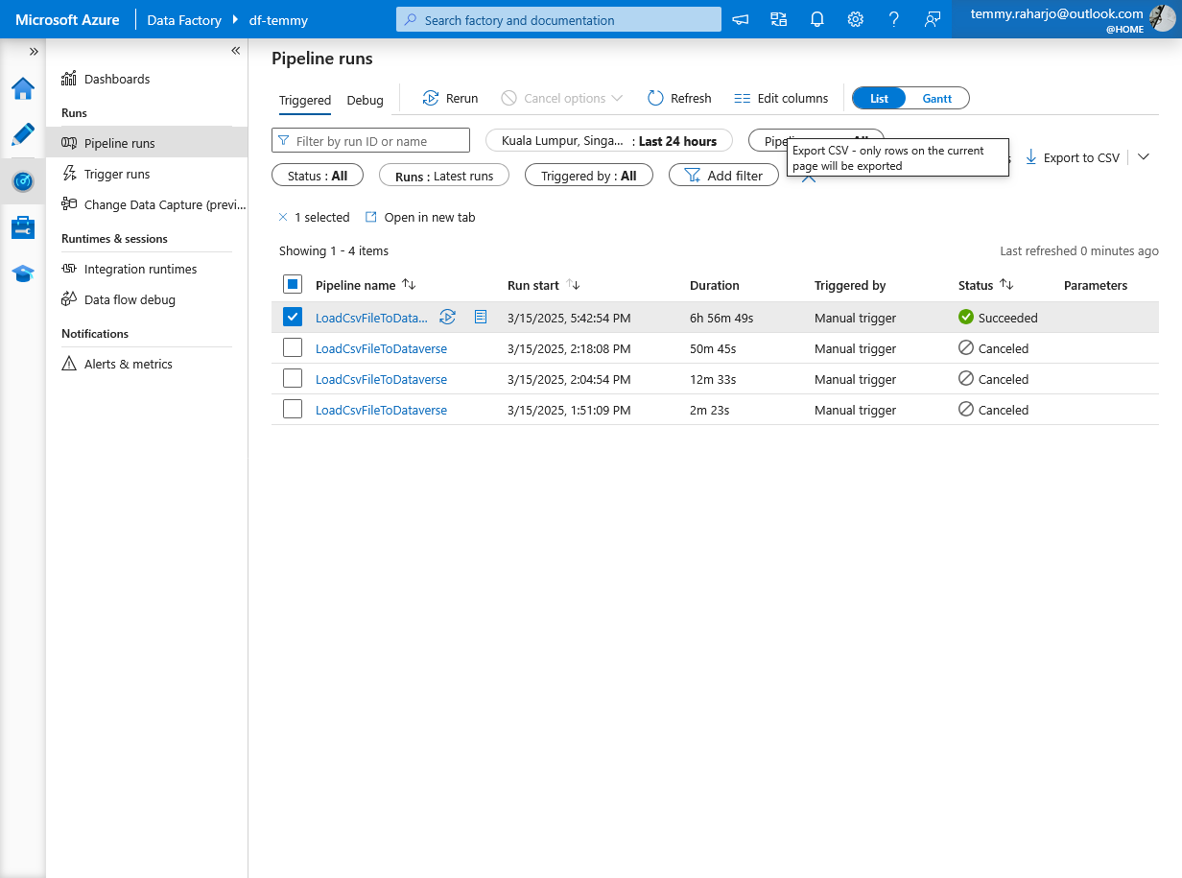Sort by Run start column
Viewport: 1182px width, 878px height.
click(x=544, y=285)
